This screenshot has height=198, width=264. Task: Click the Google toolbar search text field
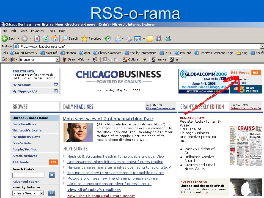point(38,59)
